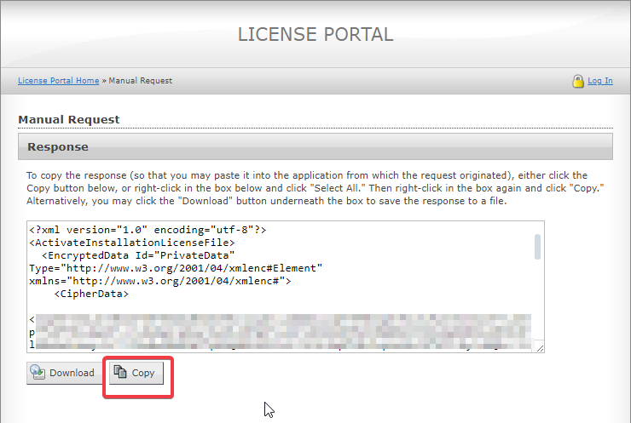The width and height of the screenshot is (631, 423).
Task: Follow the Log In link
Action: coord(599,81)
